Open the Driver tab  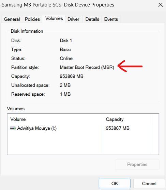tap(73, 19)
